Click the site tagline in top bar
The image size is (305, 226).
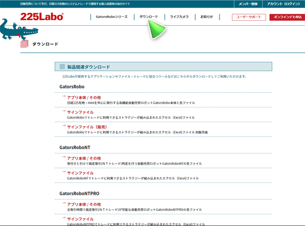[75, 4]
